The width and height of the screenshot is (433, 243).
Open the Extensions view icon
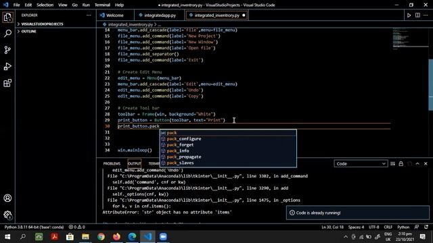[x=7, y=83]
